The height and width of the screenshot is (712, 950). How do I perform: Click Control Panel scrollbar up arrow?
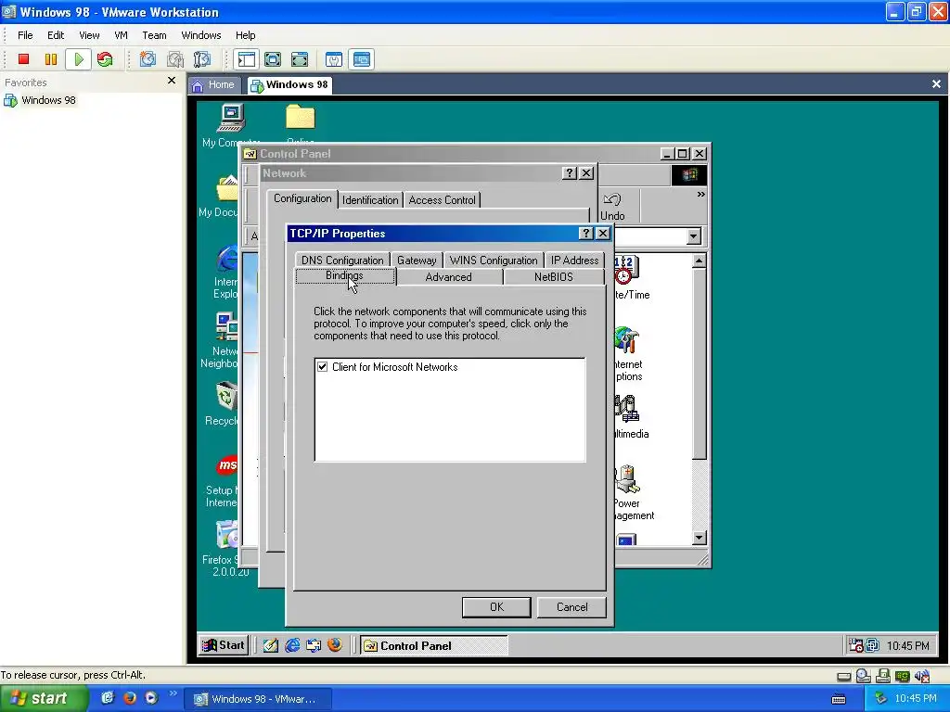[x=700, y=261]
